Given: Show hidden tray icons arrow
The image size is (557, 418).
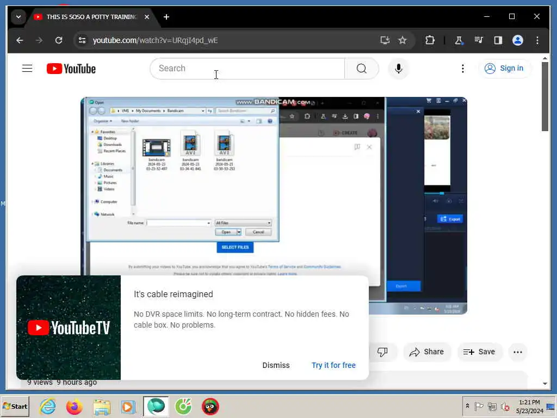Looking at the screenshot, I should [467, 406].
